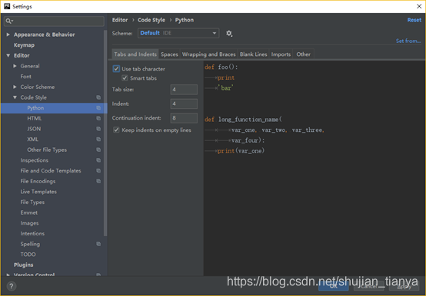Open Plugins settings page

coord(23,265)
